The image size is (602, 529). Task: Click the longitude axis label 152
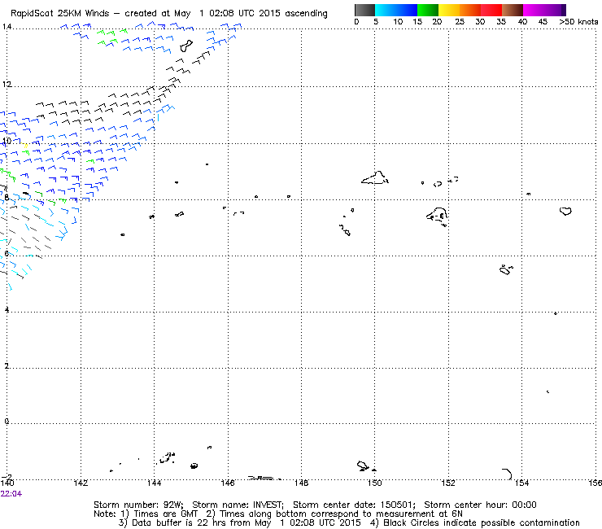click(448, 483)
